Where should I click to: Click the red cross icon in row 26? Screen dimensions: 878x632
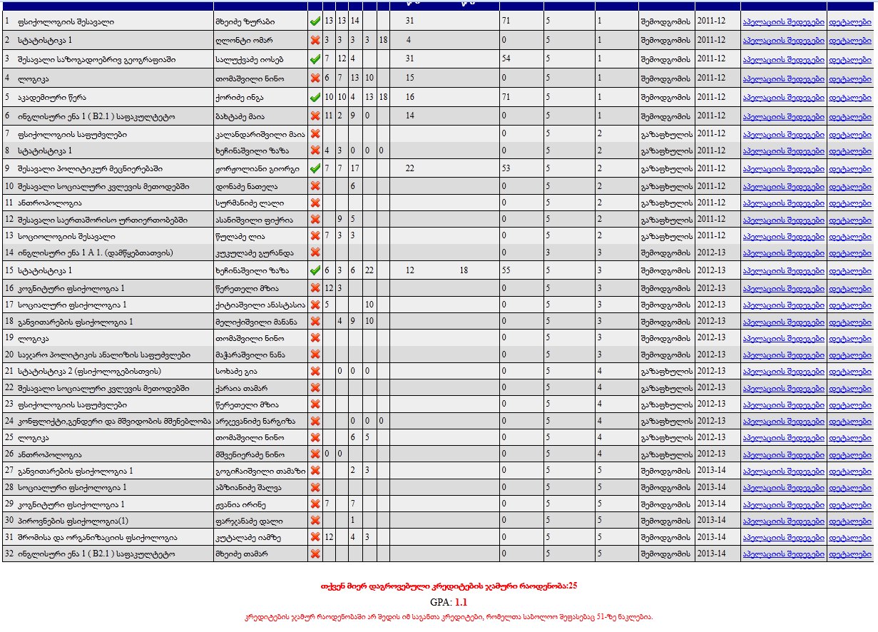(315, 454)
